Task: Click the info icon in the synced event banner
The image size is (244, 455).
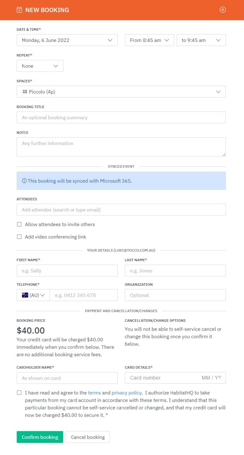Action: point(24,181)
